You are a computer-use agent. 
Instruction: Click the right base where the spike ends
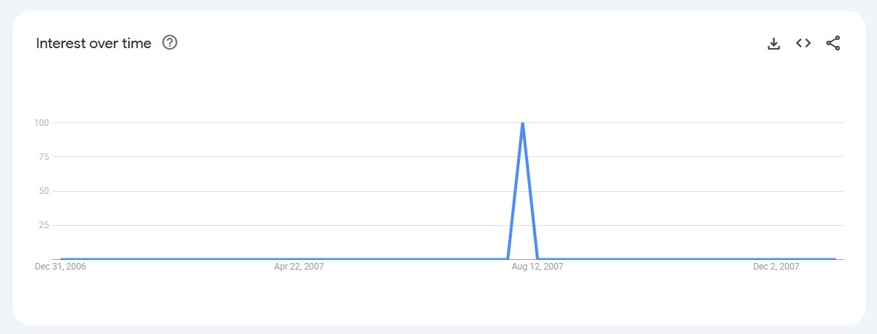pyautogui.click(x=538, y=258)
